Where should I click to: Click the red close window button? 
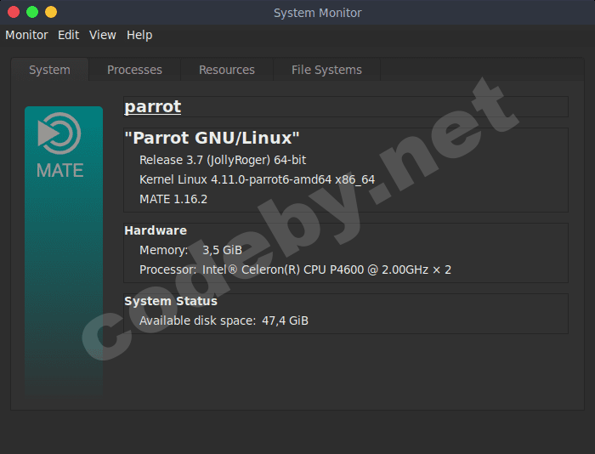point(14,12)
